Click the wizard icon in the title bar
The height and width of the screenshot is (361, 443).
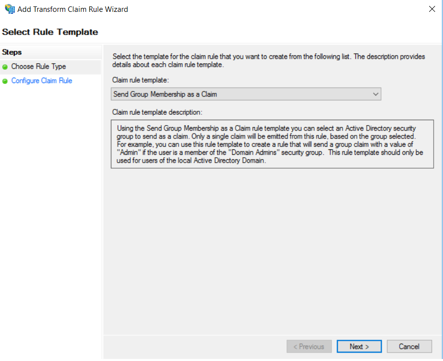[x=9, y=9]
